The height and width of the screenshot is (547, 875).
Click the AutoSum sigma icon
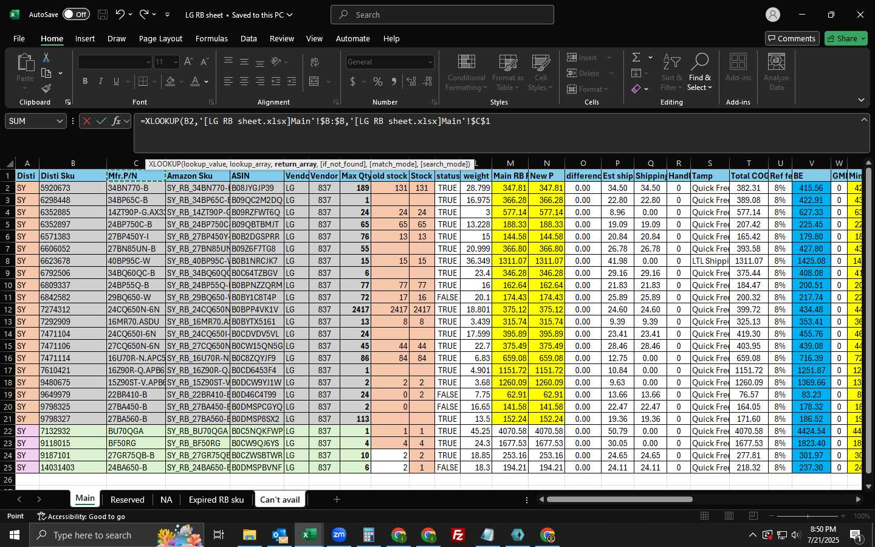click(x=636, y=57)
